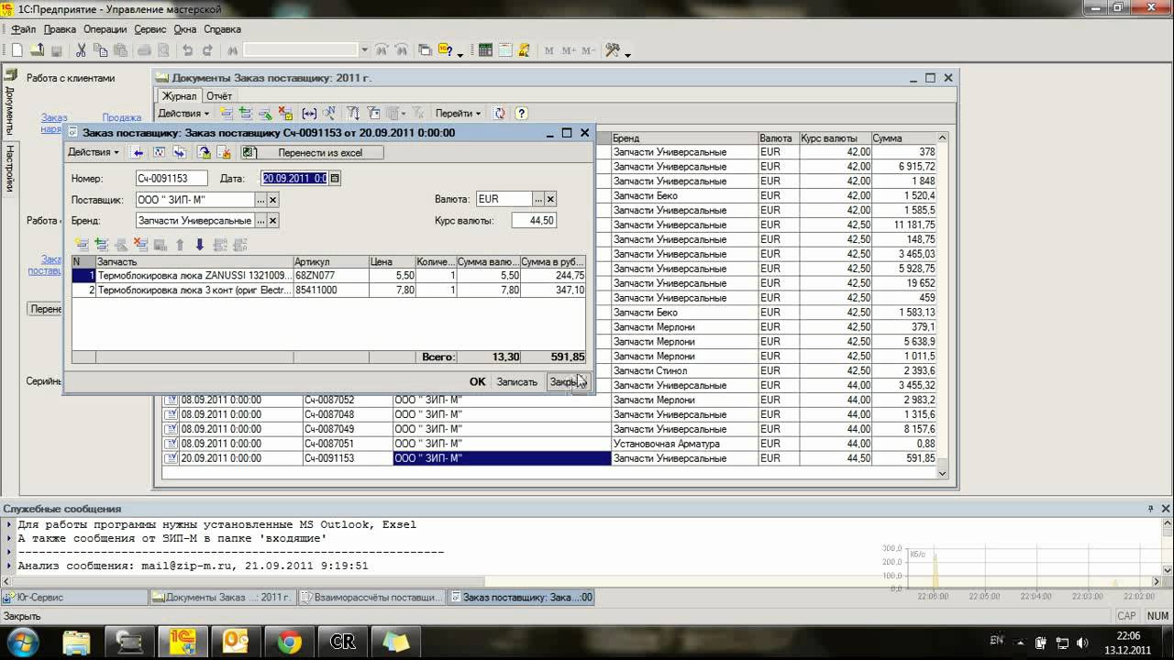Select journal row Сч-0087051
1174x660 pixels.
coord(550,444)
